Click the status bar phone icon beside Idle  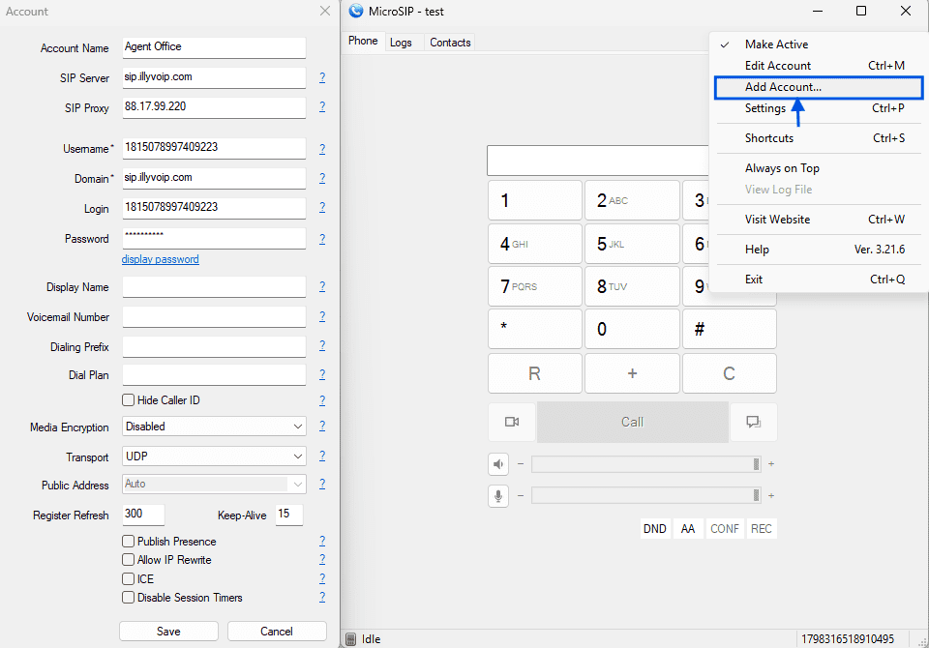point(351,639)
